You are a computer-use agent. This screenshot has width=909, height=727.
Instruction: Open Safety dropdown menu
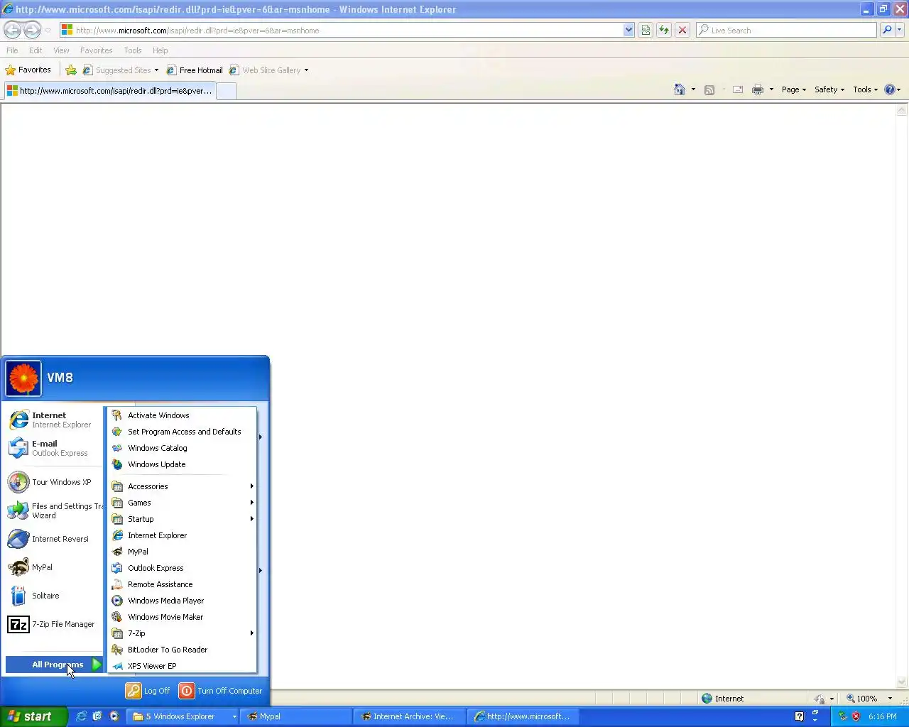[829, 89]
